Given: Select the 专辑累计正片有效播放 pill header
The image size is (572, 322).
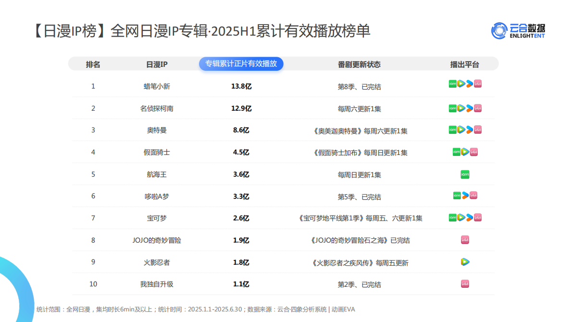Looking at the screenshot, I should coord(242,64).
